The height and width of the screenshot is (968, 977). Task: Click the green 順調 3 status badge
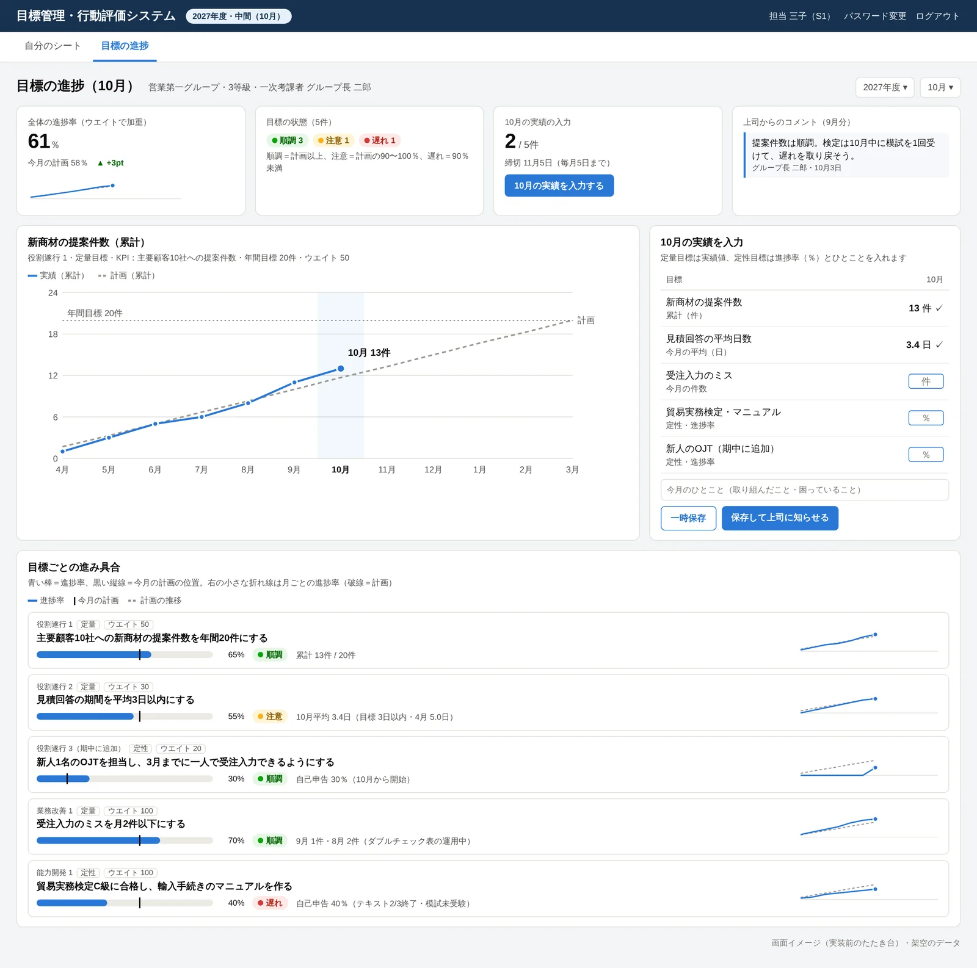pos(287,140)
